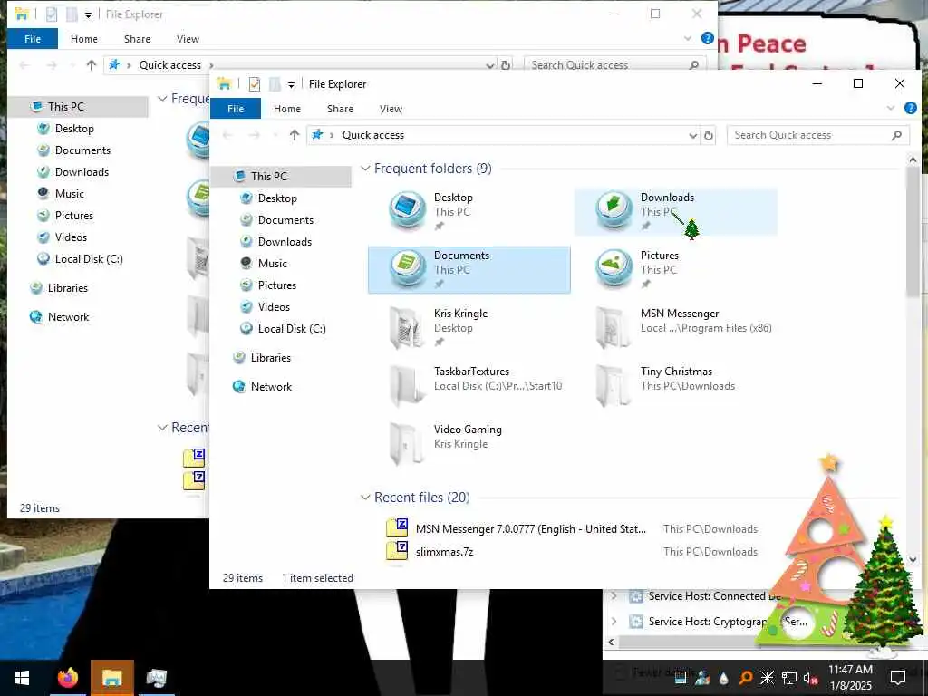
Task: Open Downloads folder in front window's Frequent folders
Action: 675,211
